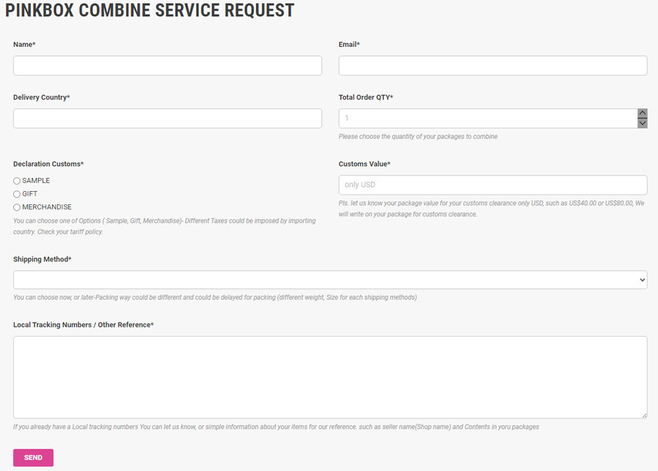This screenshot has width=658, height=471.
Task: Decrease Total Order QTY with down arrow
Action: [642, 123]
